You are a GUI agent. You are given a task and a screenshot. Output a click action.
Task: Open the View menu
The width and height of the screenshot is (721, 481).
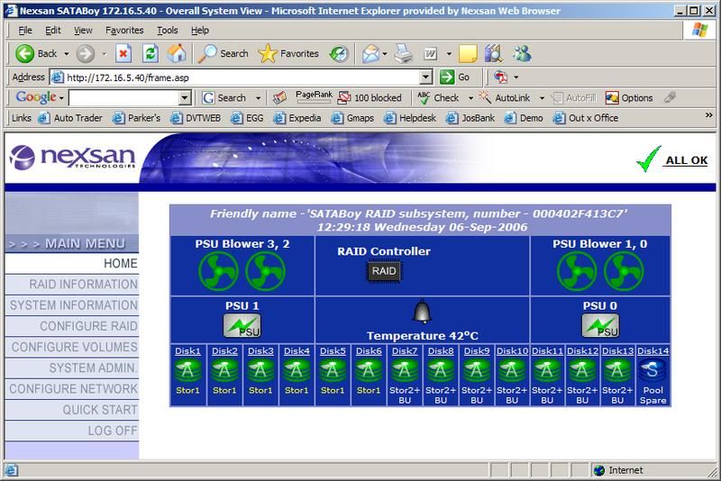83,31
